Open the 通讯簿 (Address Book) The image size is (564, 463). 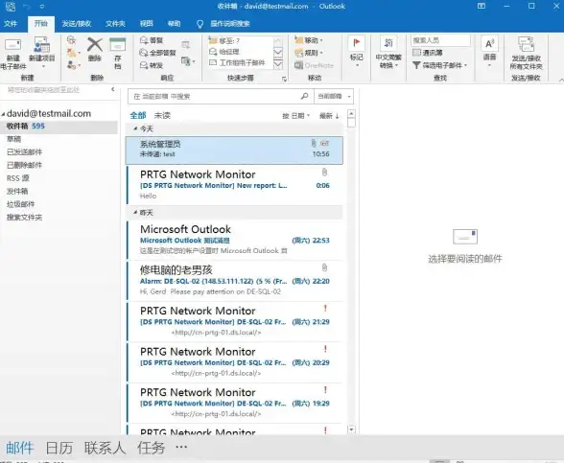tap(428, 53)
